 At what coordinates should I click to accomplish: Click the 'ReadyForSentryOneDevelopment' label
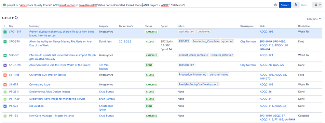tap(198, 84)
